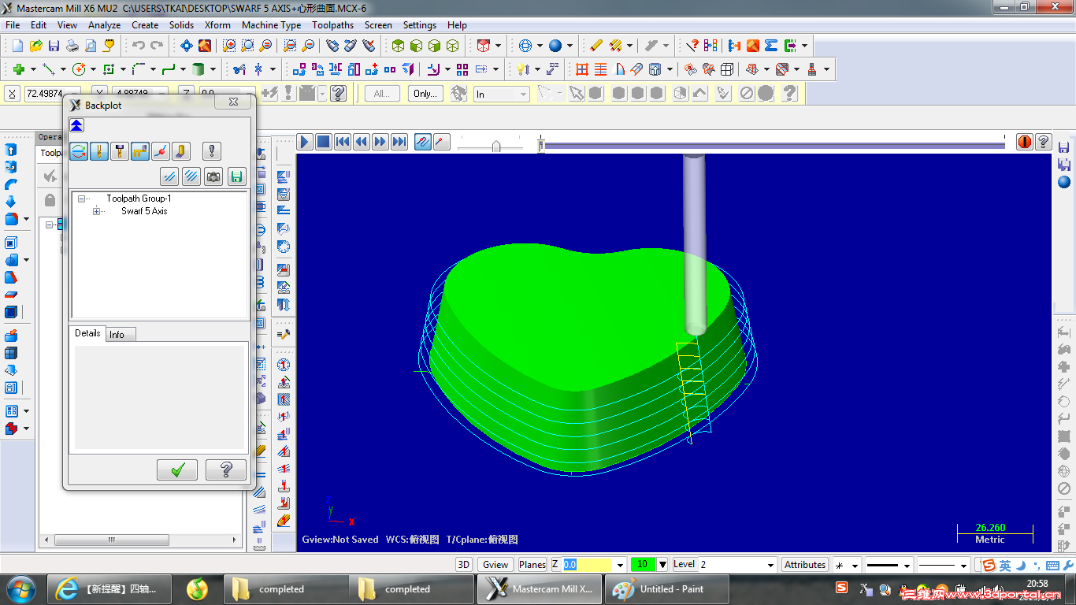
Task: Click the Print icon in toolbar
Action: 72,46
